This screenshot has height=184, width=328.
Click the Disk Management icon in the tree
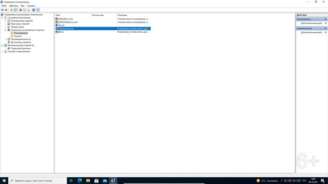[x=9, y=49]
